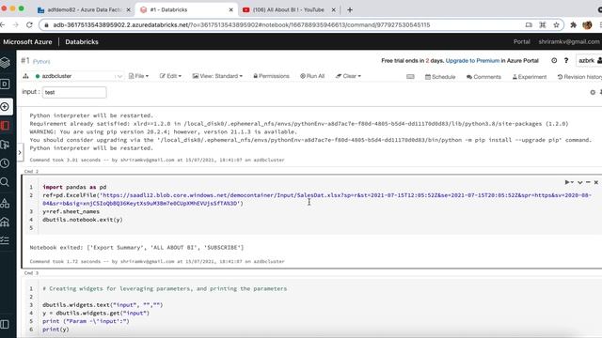602x338 pixels.
Task: Click bookmark star icon in address bar
Action: 556,25
